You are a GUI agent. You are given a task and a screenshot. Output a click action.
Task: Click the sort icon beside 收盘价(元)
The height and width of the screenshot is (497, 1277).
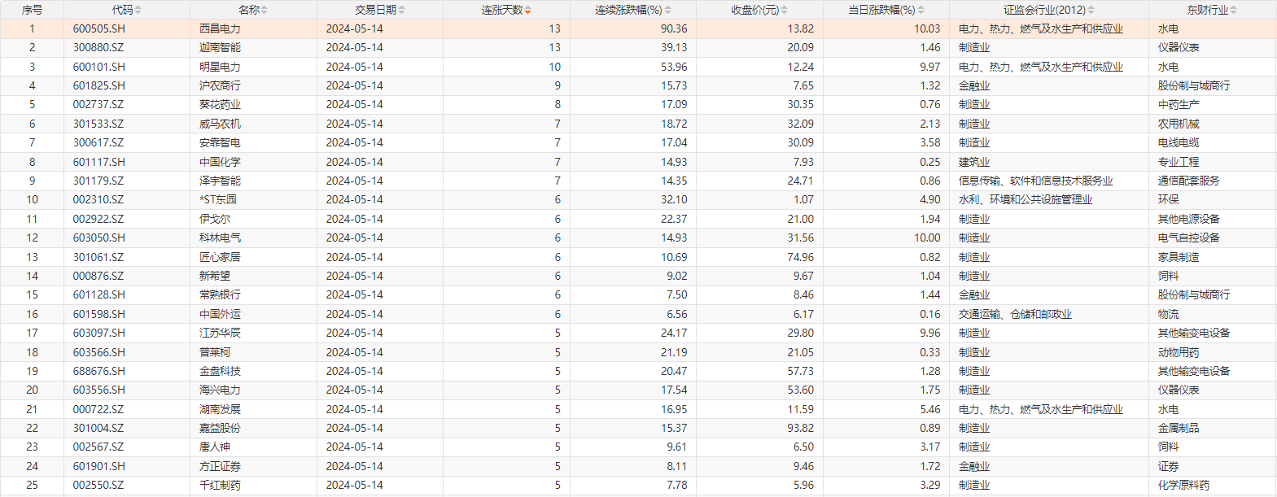coord(785,10)
